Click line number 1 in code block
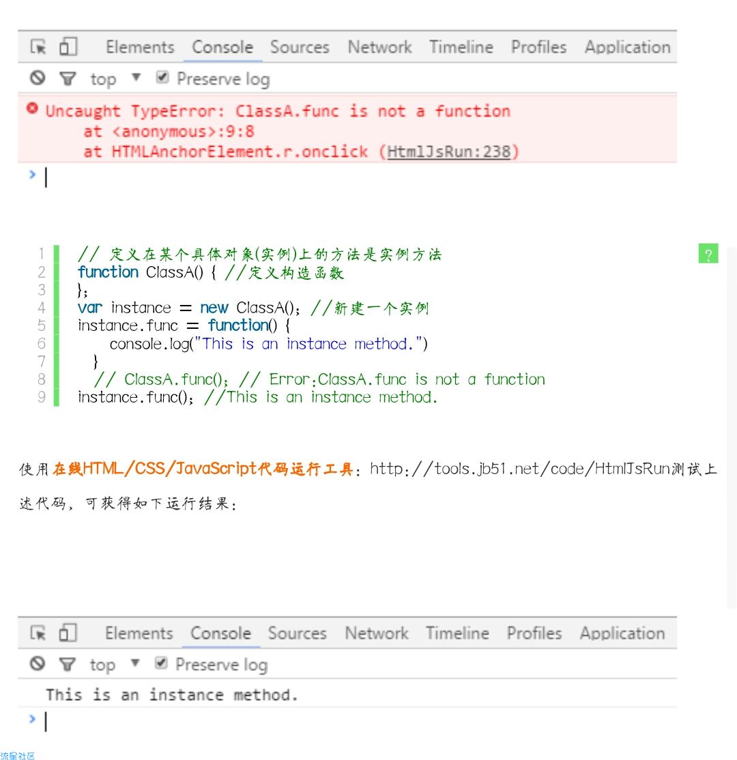Viewport: 737px width, 760px height. (41, 254)
